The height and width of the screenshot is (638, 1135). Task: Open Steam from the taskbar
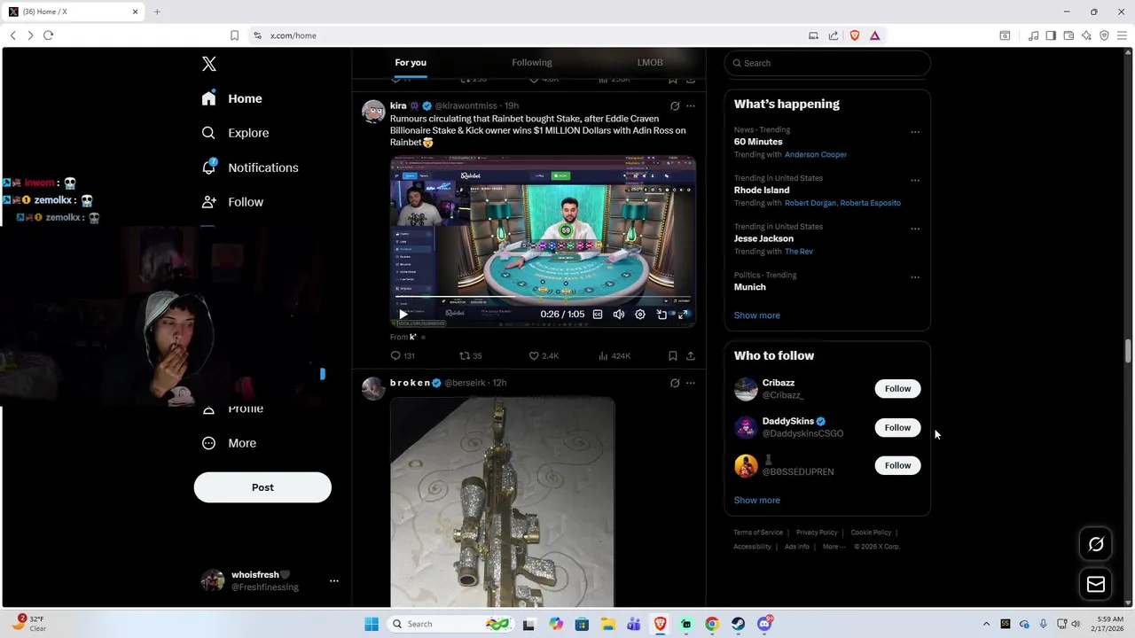coord(738,624)
